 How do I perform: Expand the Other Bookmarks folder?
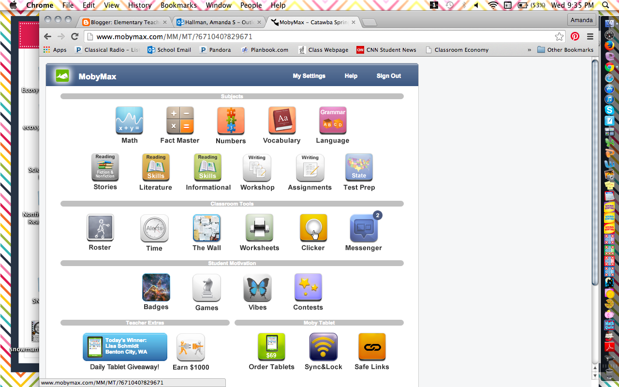pyautogui.click(x=565, y=49)
